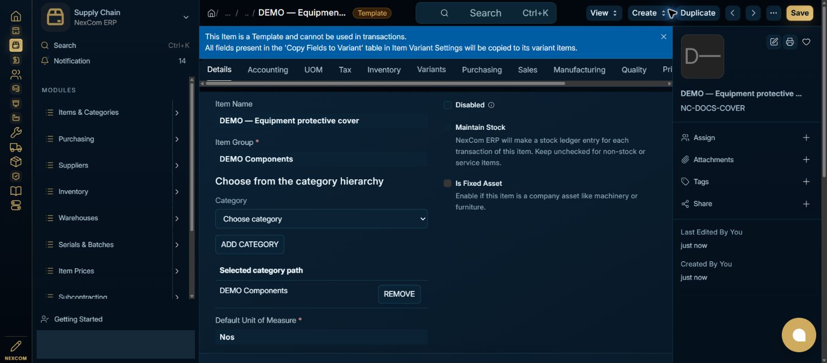Expand the Items & Categories module
The image size is (827, 363).
[x=177, y=113]
